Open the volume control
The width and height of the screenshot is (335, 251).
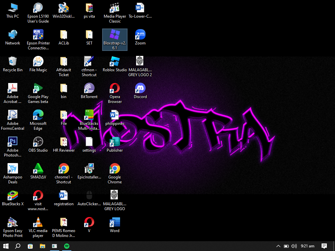pyautogui.click(x=294, y=246)
